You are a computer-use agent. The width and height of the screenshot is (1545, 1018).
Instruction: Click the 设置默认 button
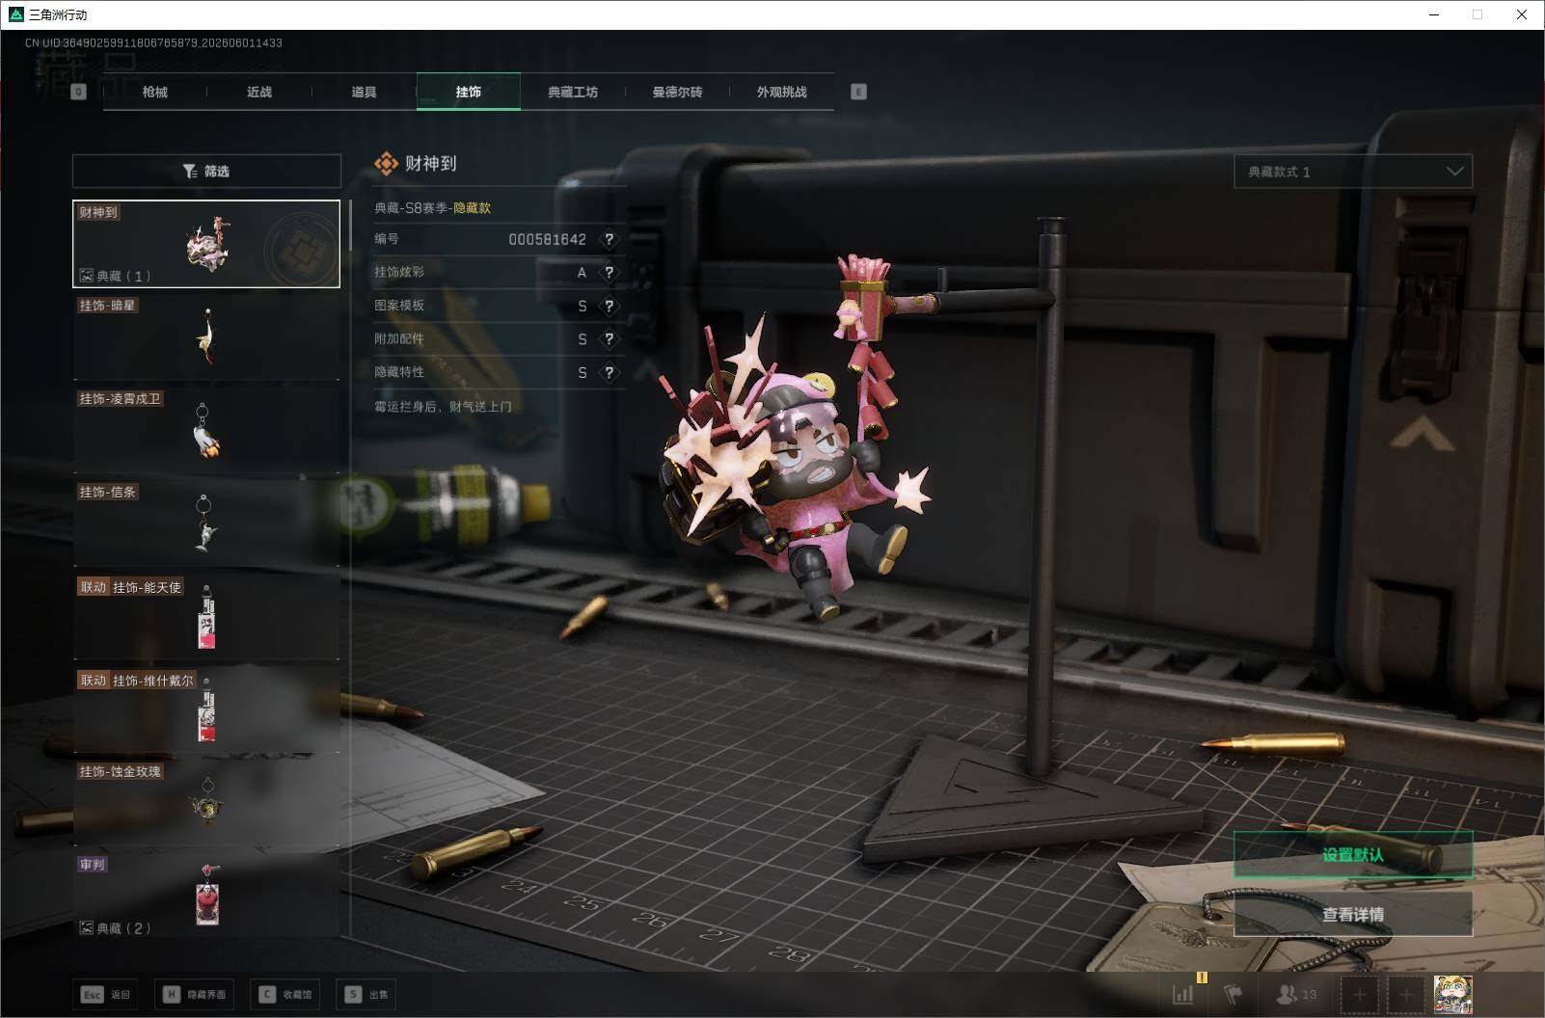[x=1353, y=854]
